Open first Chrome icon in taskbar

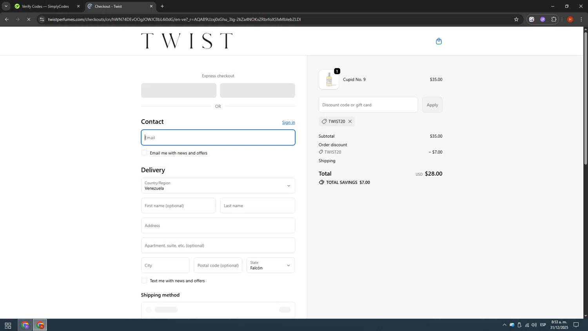(25, 325)
